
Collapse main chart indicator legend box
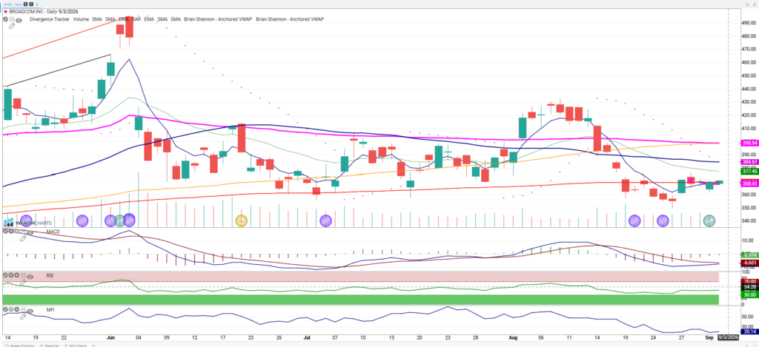click(12, 19)
